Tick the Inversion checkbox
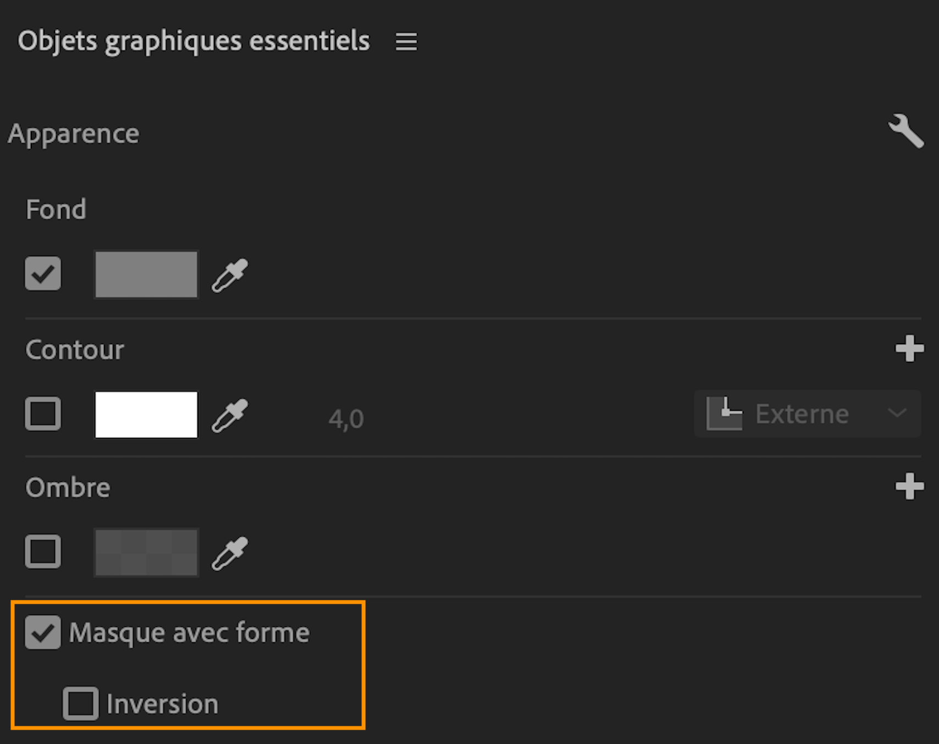939x744 pixels. coord(80,703)
